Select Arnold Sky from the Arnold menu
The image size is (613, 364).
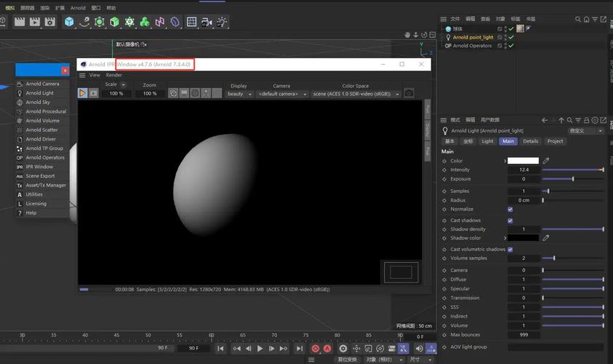pyautogui.click(x=42, y=103)
